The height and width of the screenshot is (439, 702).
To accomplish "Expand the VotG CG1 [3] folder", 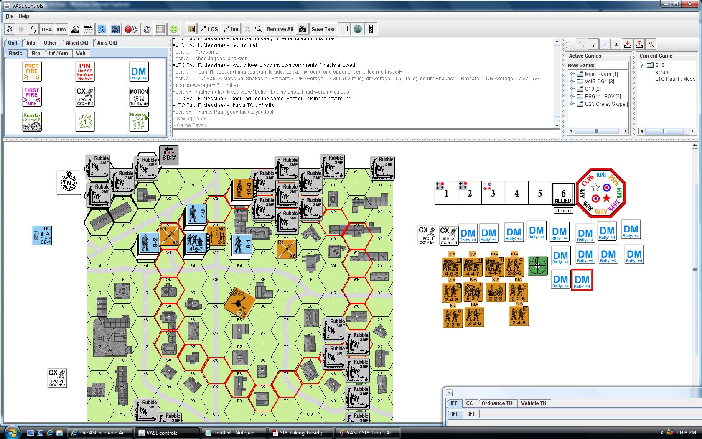I will [x=572, y=82].
